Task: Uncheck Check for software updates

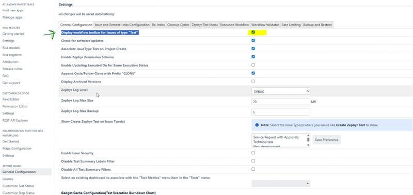Action: 253,41
